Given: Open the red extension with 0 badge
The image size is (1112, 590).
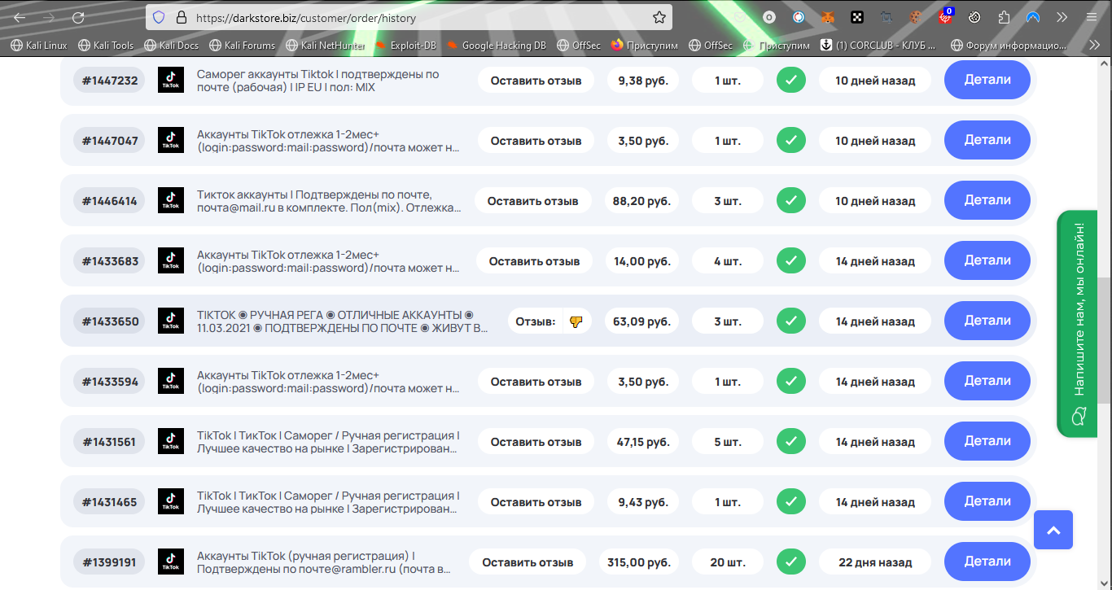Looking at the screenshot, I should click(x=945, y=16).
